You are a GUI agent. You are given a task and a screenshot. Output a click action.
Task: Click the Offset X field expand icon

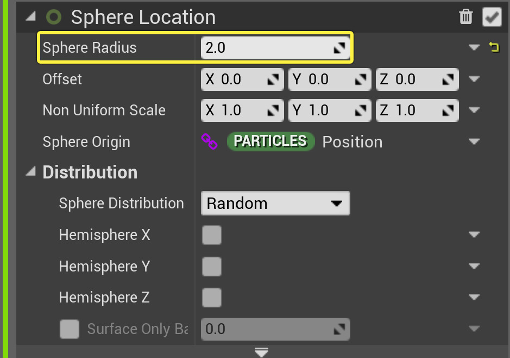[274, 80]
